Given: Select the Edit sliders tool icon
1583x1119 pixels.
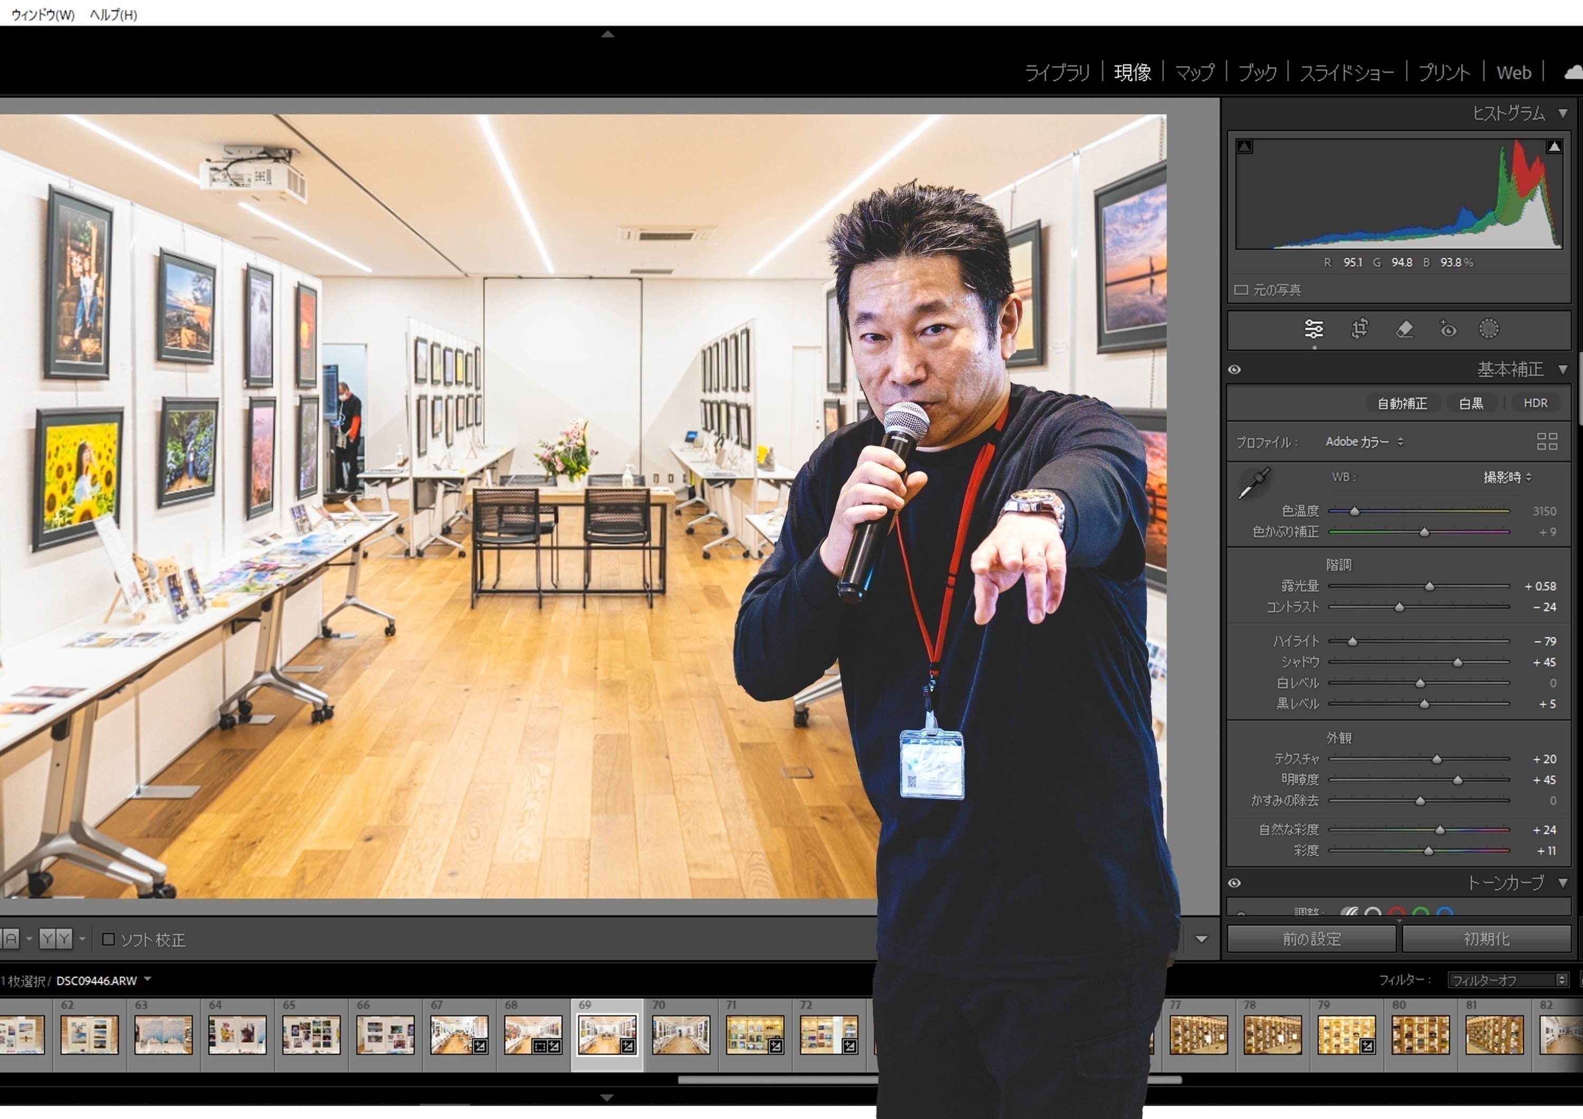Looking at the screenshot, I should (1313, 329).
